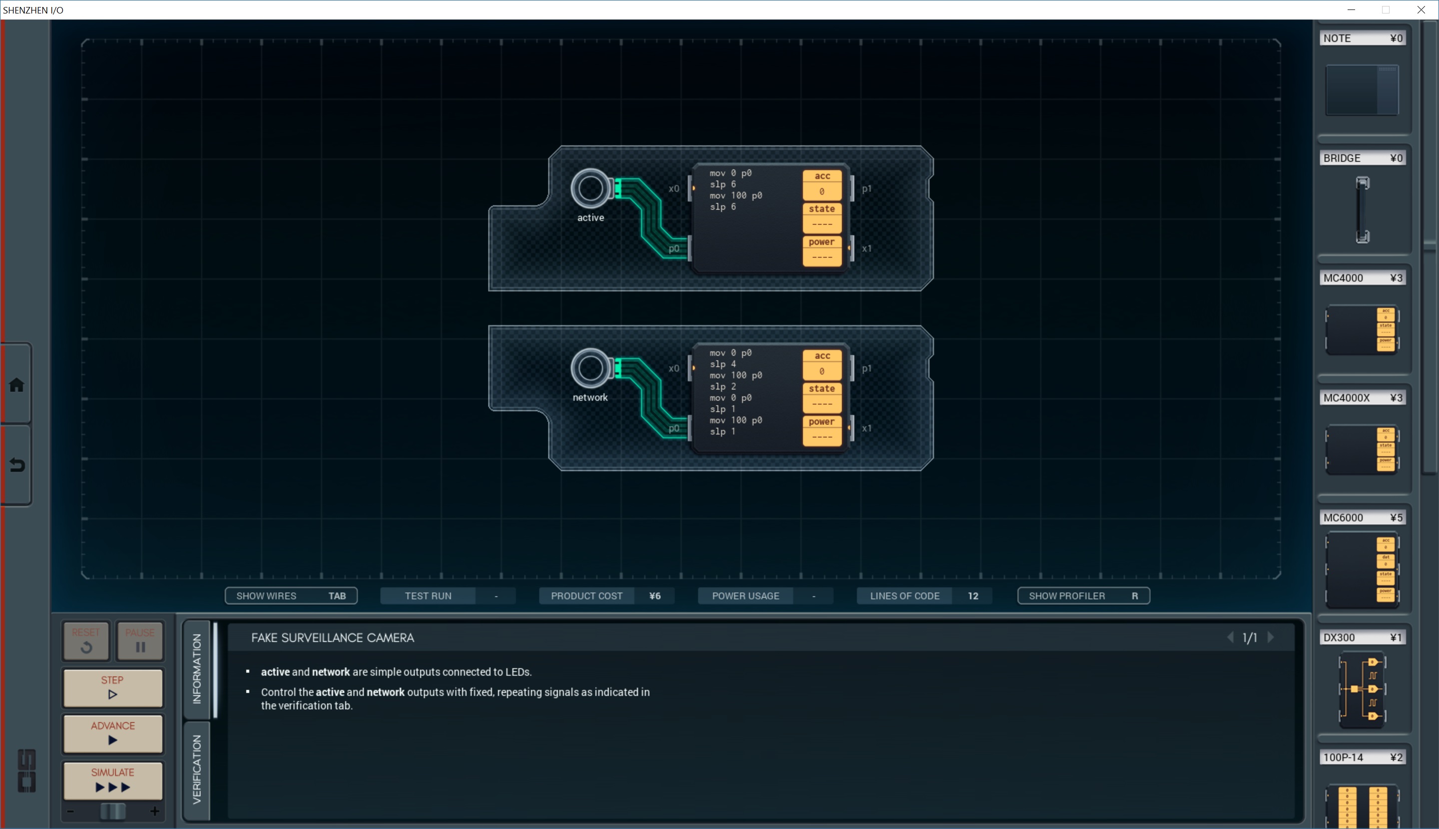Screen dimensions: 1439x829
Task: Pause the simulation
Action: tap(140, 641)
